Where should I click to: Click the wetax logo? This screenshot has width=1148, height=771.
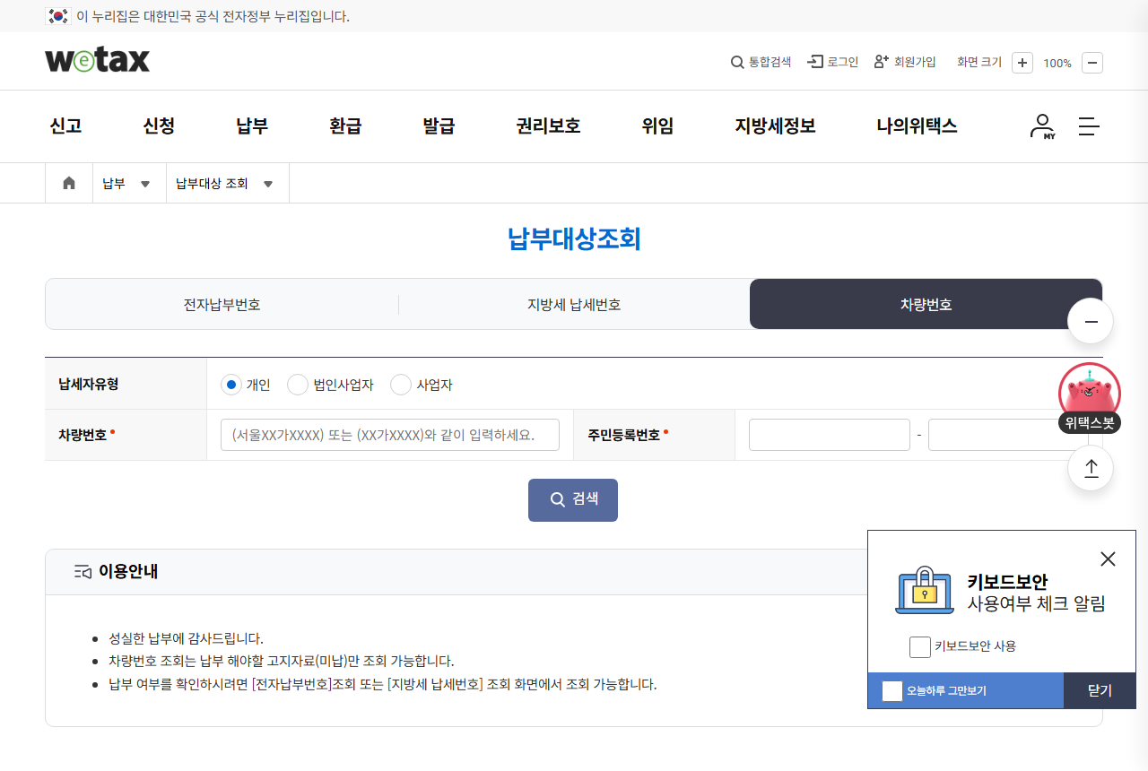click(x=97, y=60)
